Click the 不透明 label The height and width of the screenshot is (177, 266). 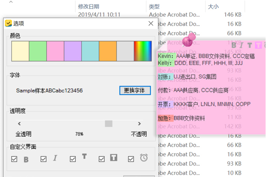139,134
